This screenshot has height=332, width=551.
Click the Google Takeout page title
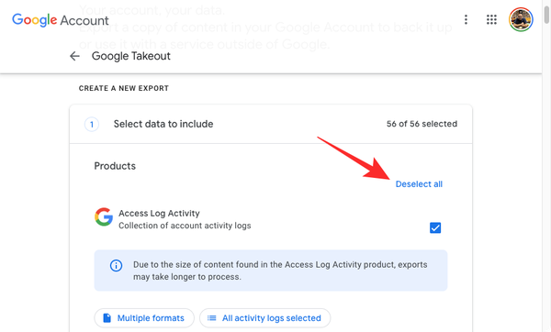point(131,56)
